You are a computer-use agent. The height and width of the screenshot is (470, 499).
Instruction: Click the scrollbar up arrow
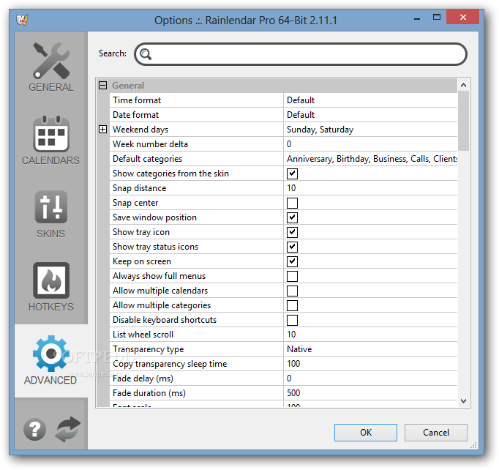pyautogui.click(x=463, y=85)
